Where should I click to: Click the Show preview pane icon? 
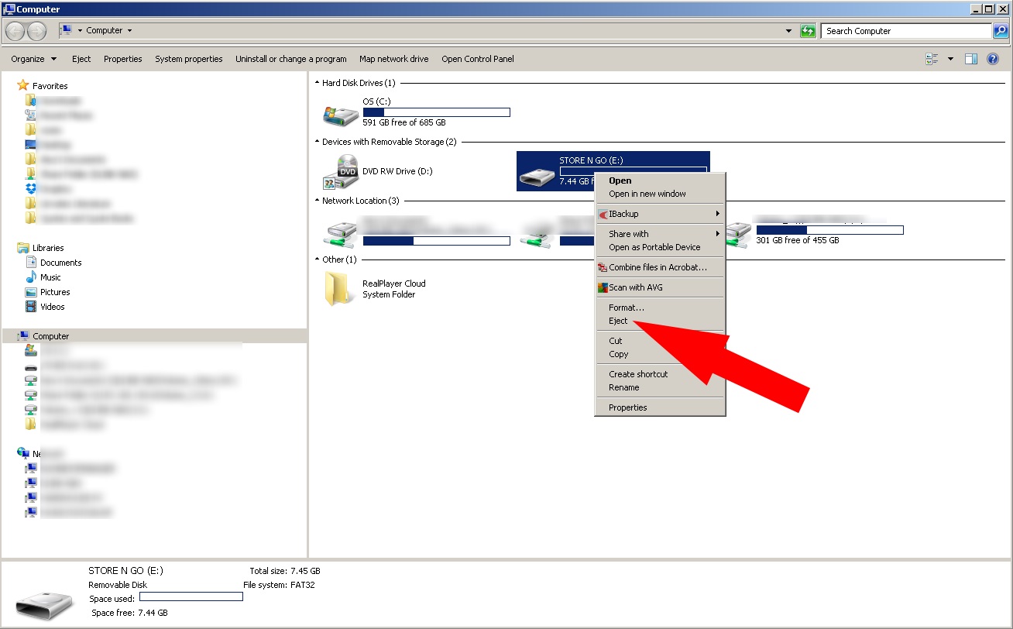970,58
